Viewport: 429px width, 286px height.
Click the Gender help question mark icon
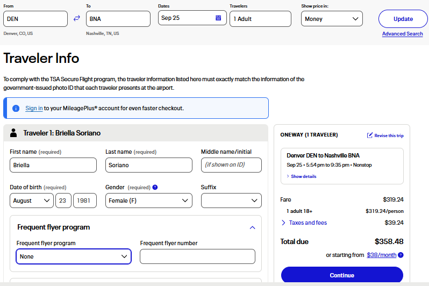[x=155, y=188]
